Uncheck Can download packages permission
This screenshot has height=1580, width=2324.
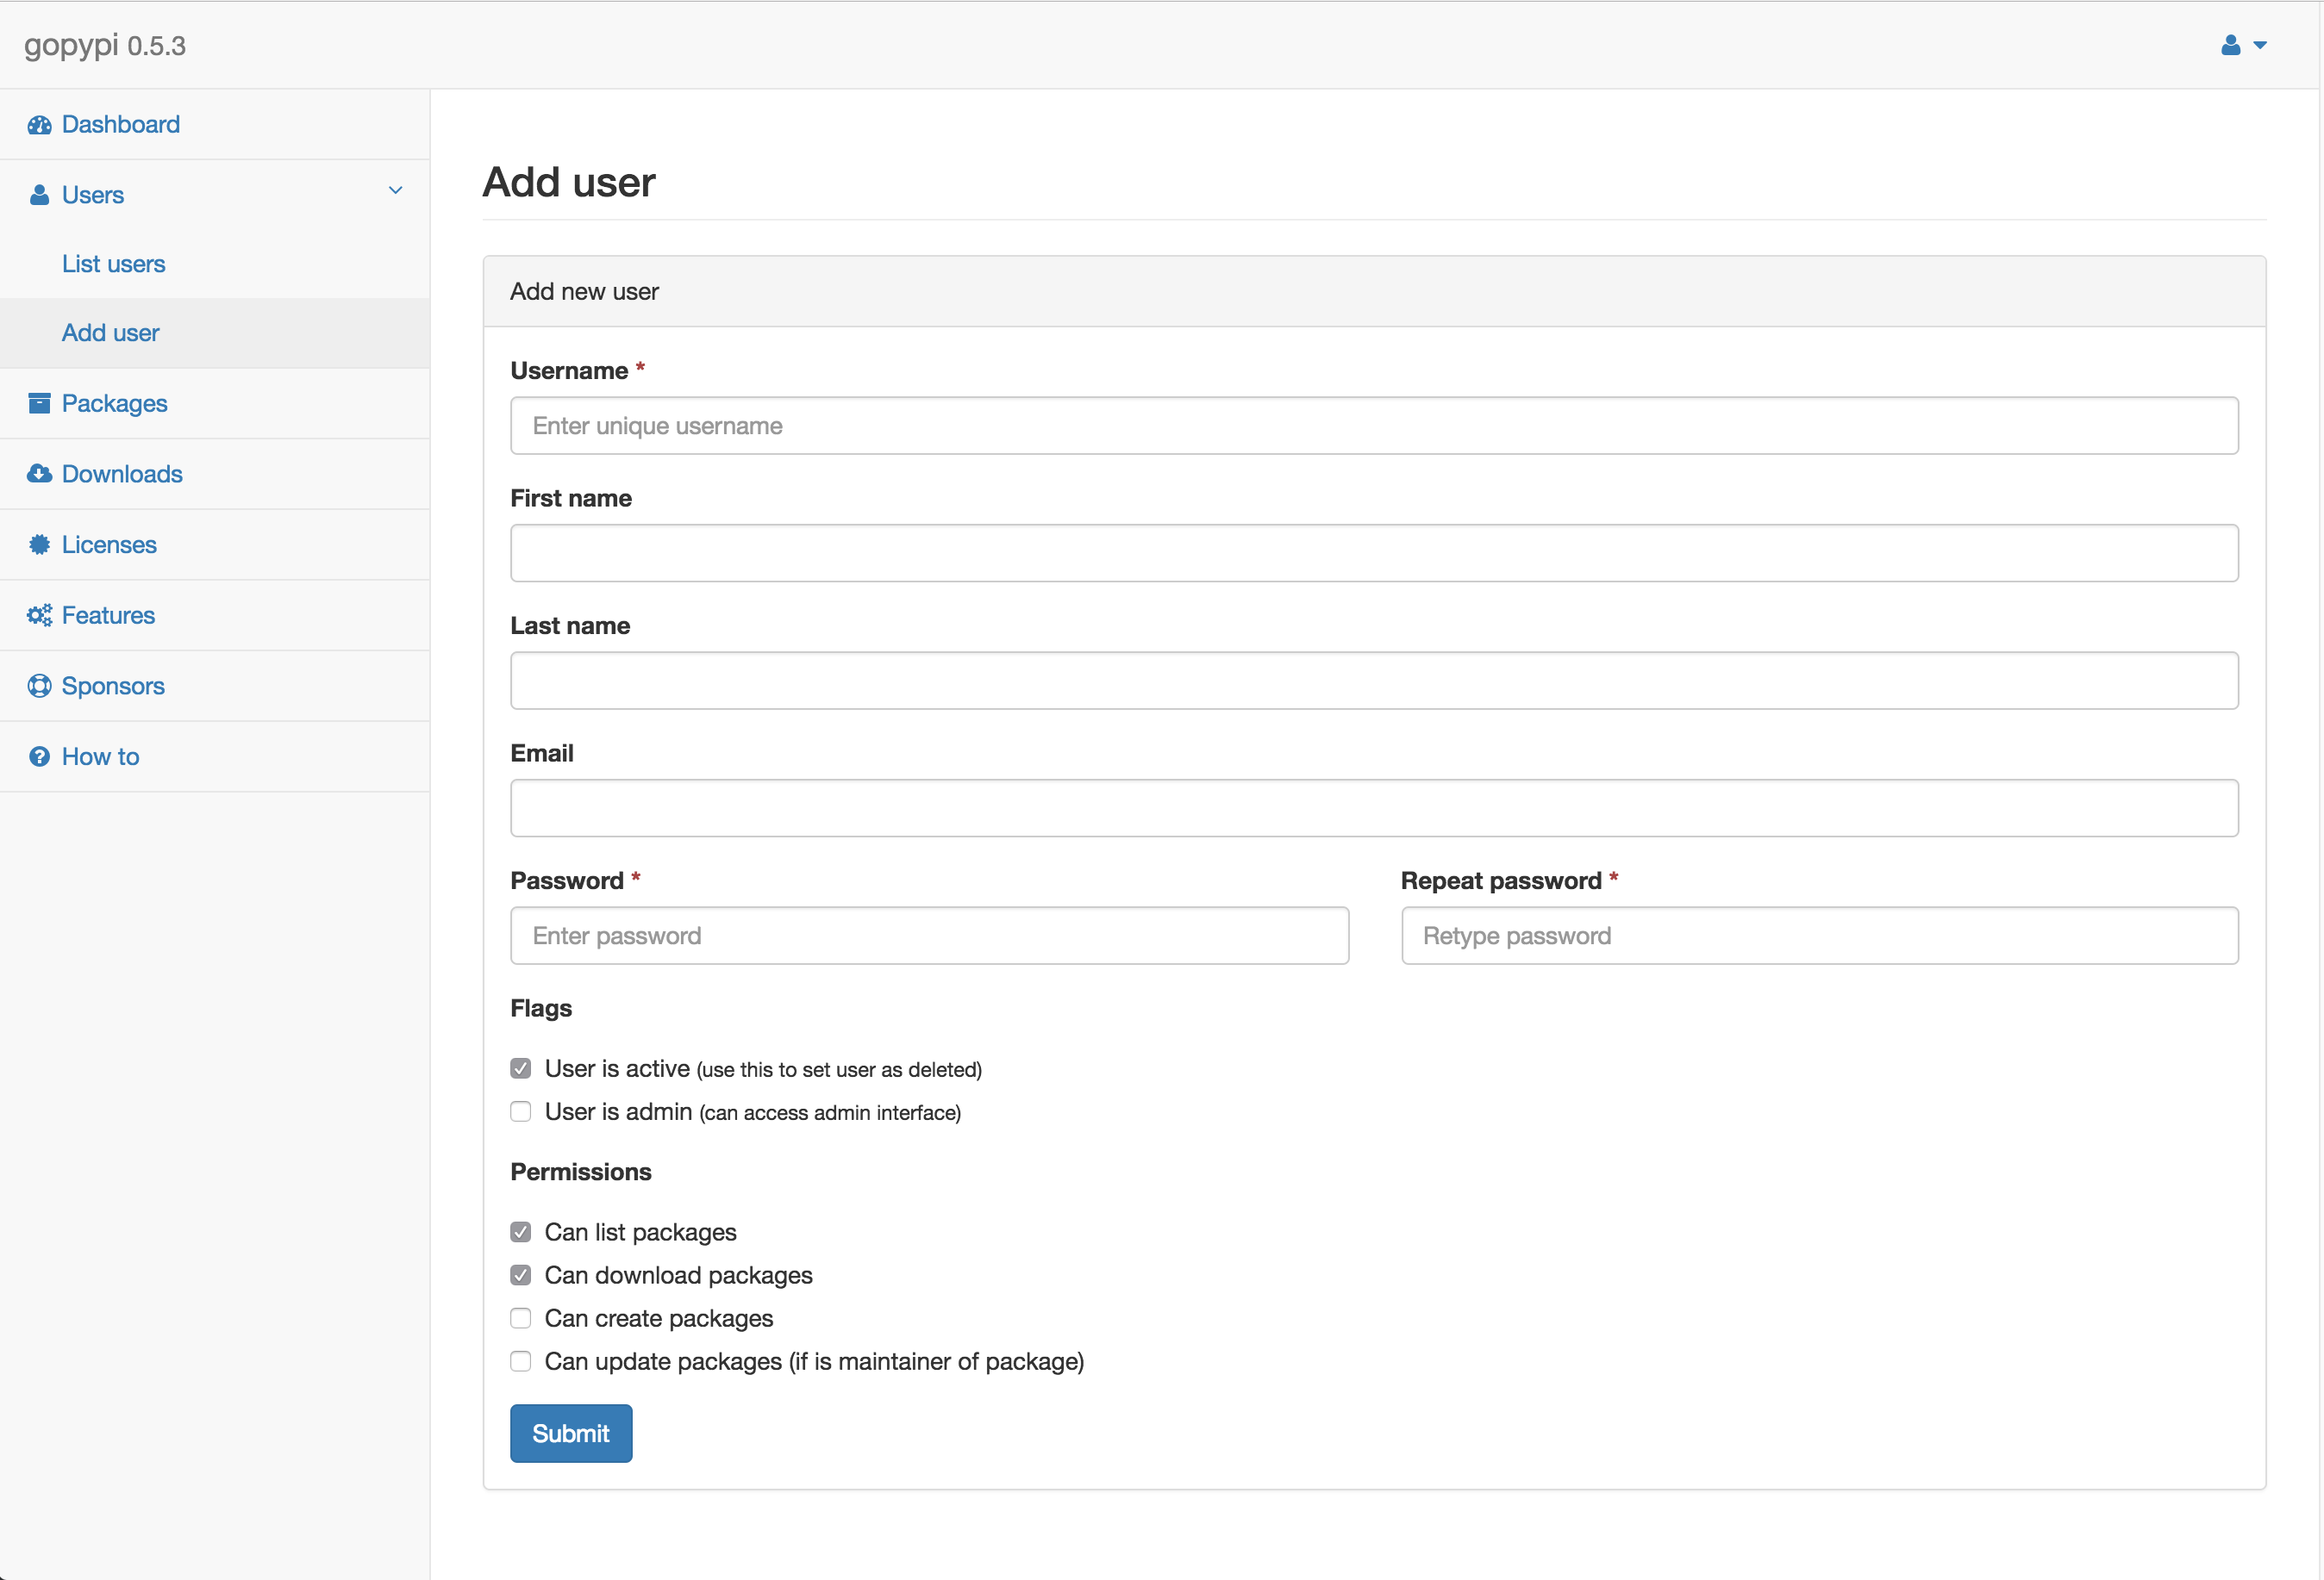point(520,1275)
